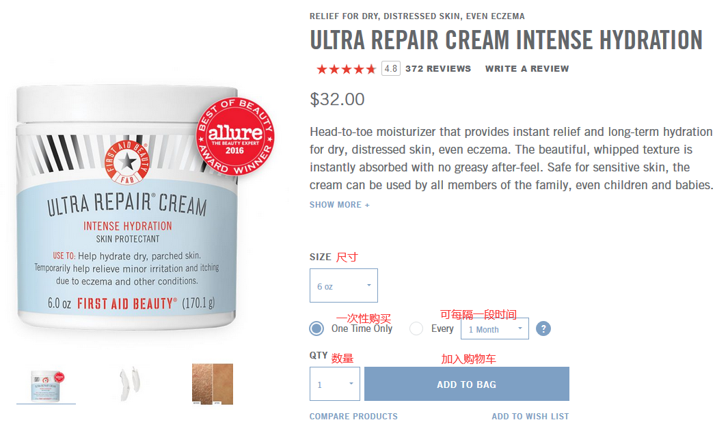Viewport: 728px width, 433px height.
Task: Click the Add to Bag button
Action: [x=467, y=384]
